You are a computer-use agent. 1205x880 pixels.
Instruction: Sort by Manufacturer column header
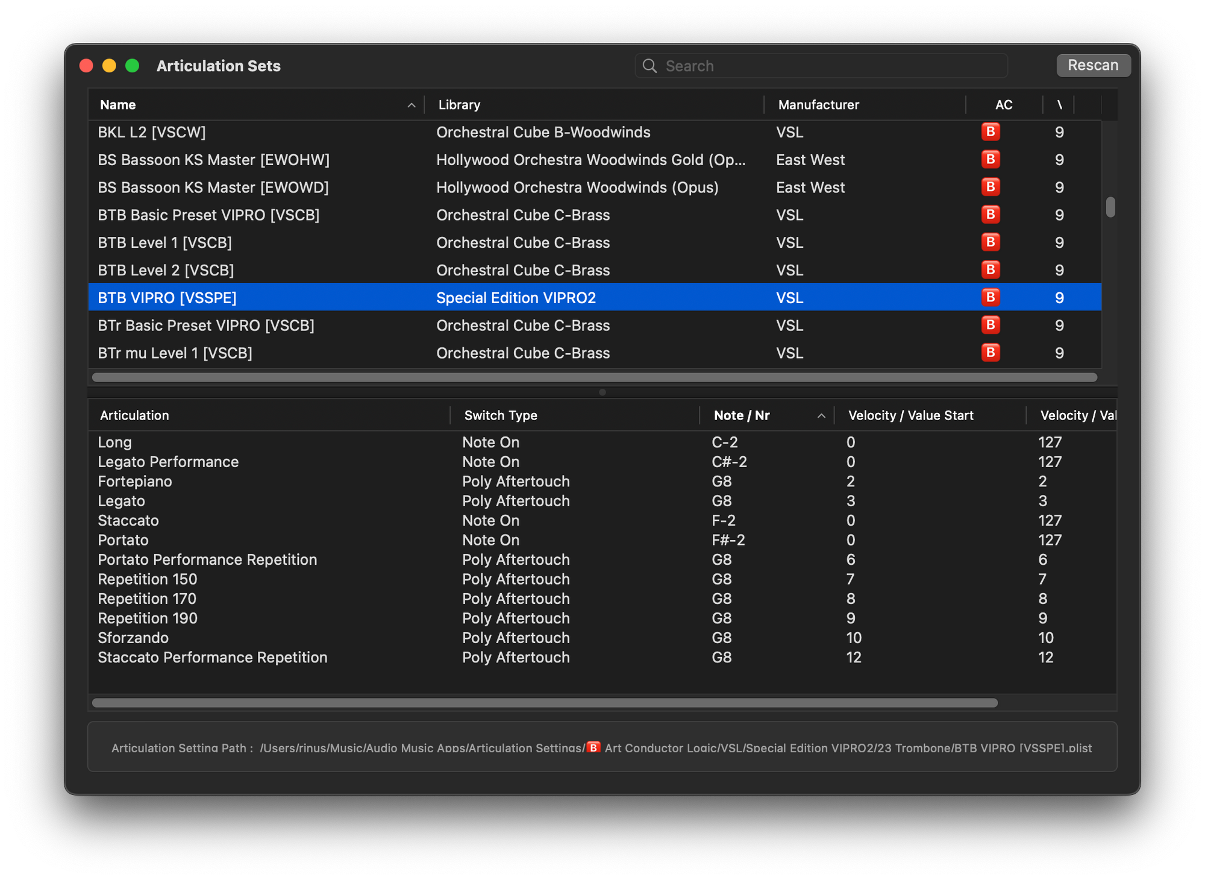818,105
